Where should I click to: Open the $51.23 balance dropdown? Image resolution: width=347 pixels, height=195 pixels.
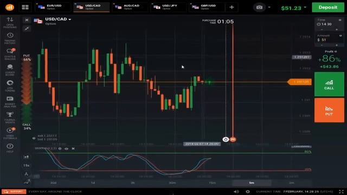click(293, 8)
